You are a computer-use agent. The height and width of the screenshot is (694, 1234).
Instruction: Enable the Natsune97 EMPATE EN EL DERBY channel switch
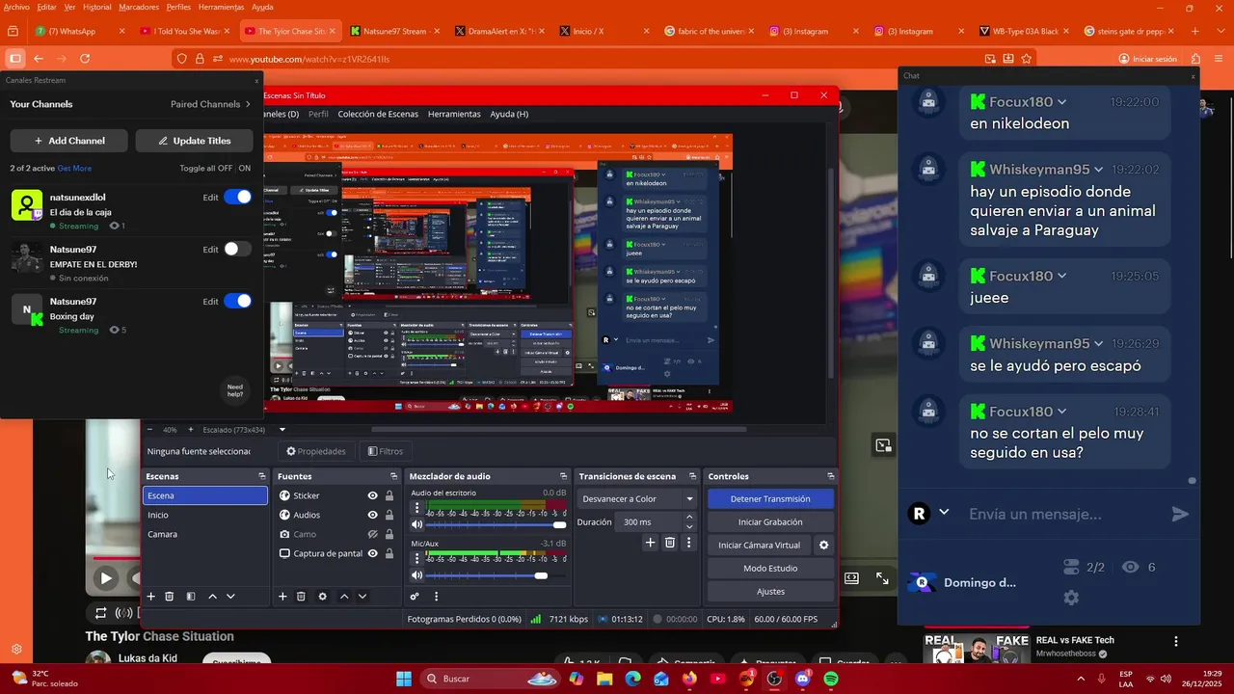click(x=237, y=249)
